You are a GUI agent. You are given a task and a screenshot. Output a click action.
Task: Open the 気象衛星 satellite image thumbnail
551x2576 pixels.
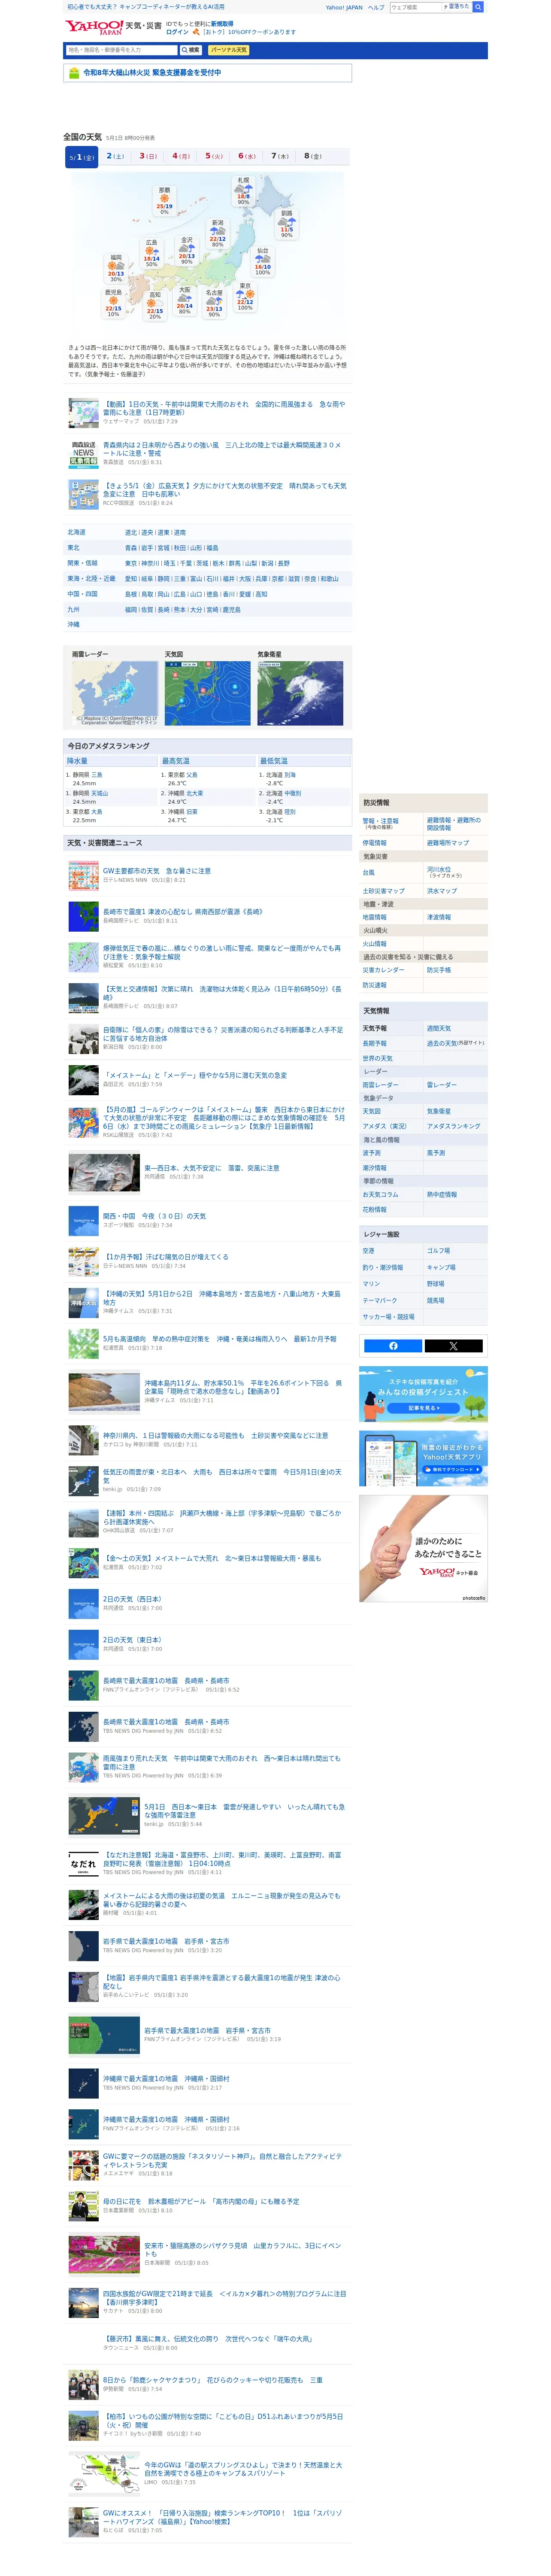(x=300, y=693)
